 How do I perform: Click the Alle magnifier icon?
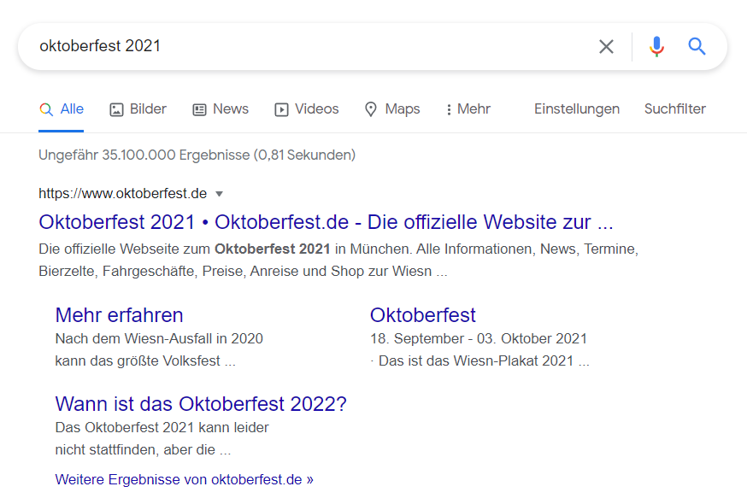pyautogui.click(x=46, y=109)
